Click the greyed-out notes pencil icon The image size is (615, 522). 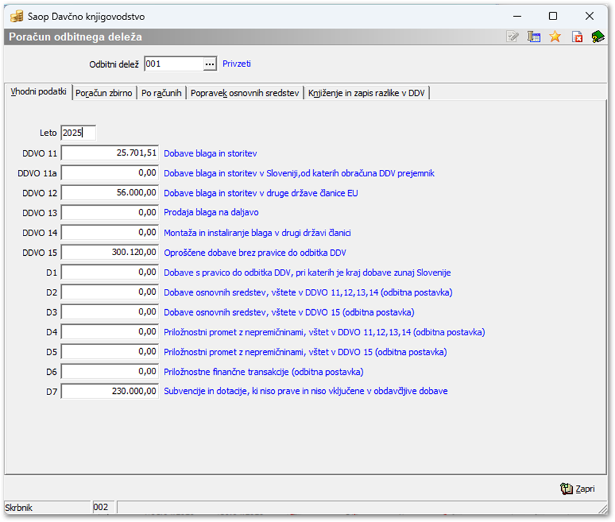click(513, 37)
